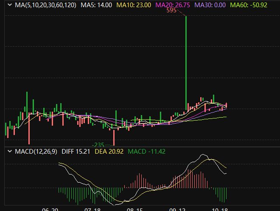Select the orange MA10 value label
The image size is (280, 211).
tap(133, 5)
